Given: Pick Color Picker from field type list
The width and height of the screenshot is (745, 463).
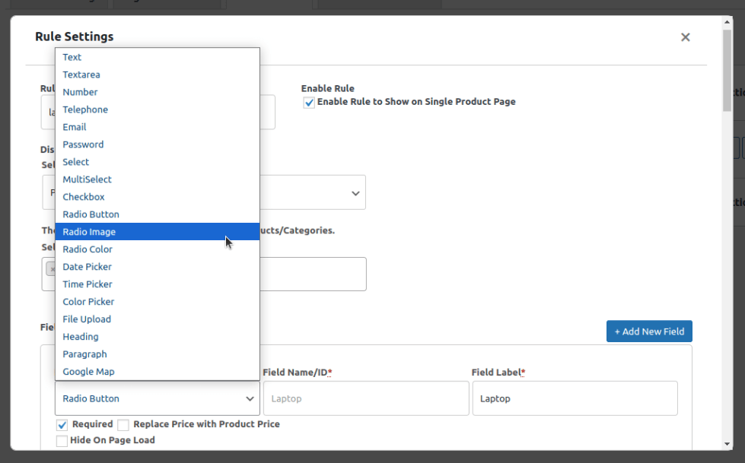Looking at the screenshot, I should [x=88, y=302].
